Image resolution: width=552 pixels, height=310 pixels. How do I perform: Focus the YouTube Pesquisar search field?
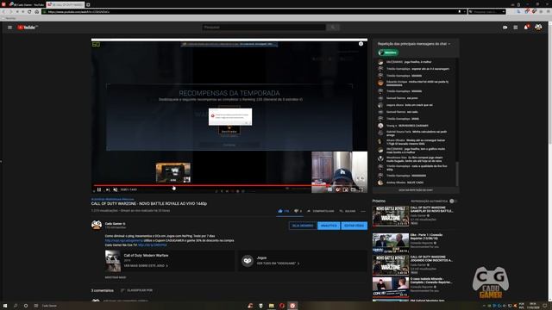pos(264,27)
